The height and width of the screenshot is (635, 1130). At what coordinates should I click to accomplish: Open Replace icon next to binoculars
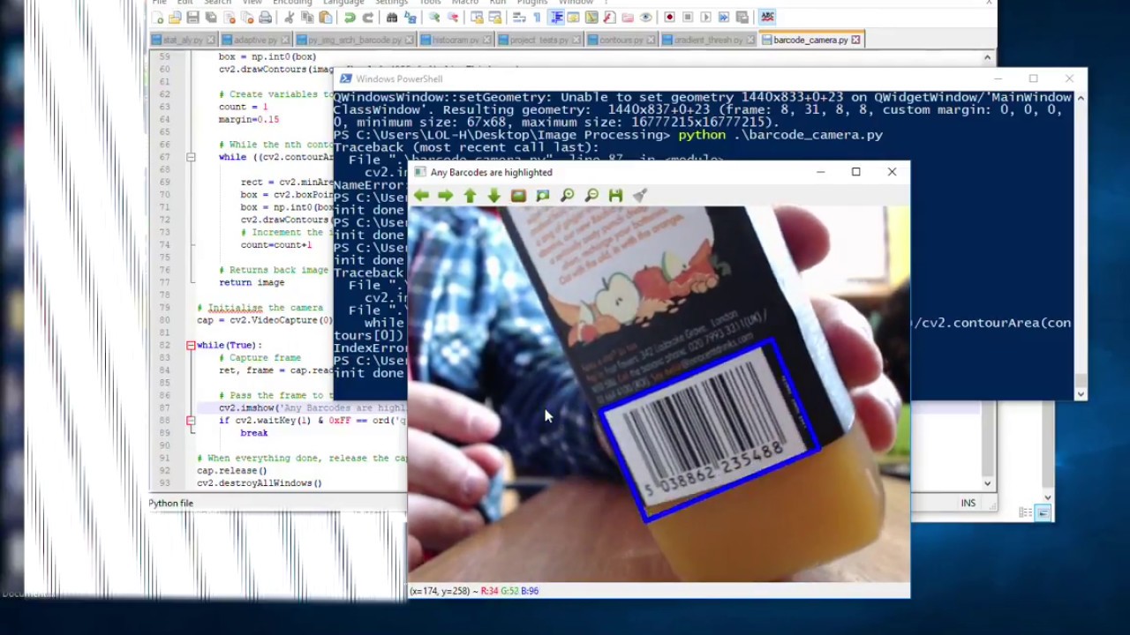(410, 17)
